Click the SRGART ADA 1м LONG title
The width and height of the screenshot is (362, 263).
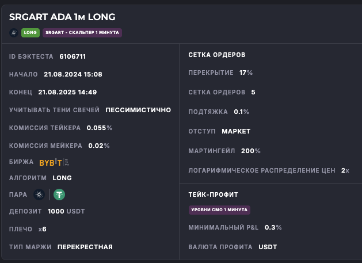(x=62, y=17)
